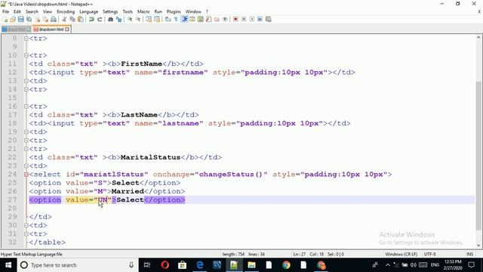Collapse the fold marker on line 16
The image size is (483, 272).
point(26,107)
